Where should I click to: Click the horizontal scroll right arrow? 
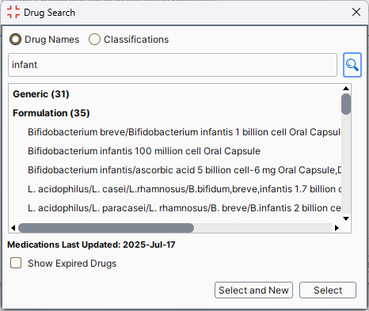point(337,228)
